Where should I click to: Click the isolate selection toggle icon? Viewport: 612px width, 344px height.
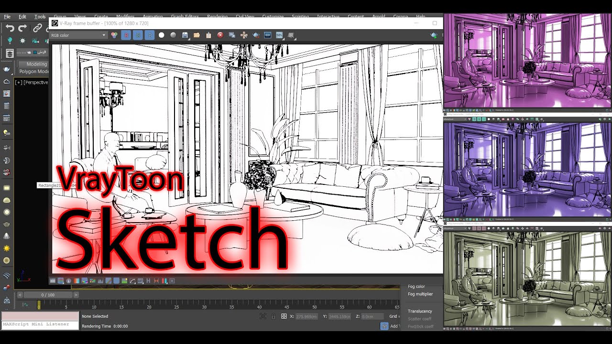coord(262,316)
